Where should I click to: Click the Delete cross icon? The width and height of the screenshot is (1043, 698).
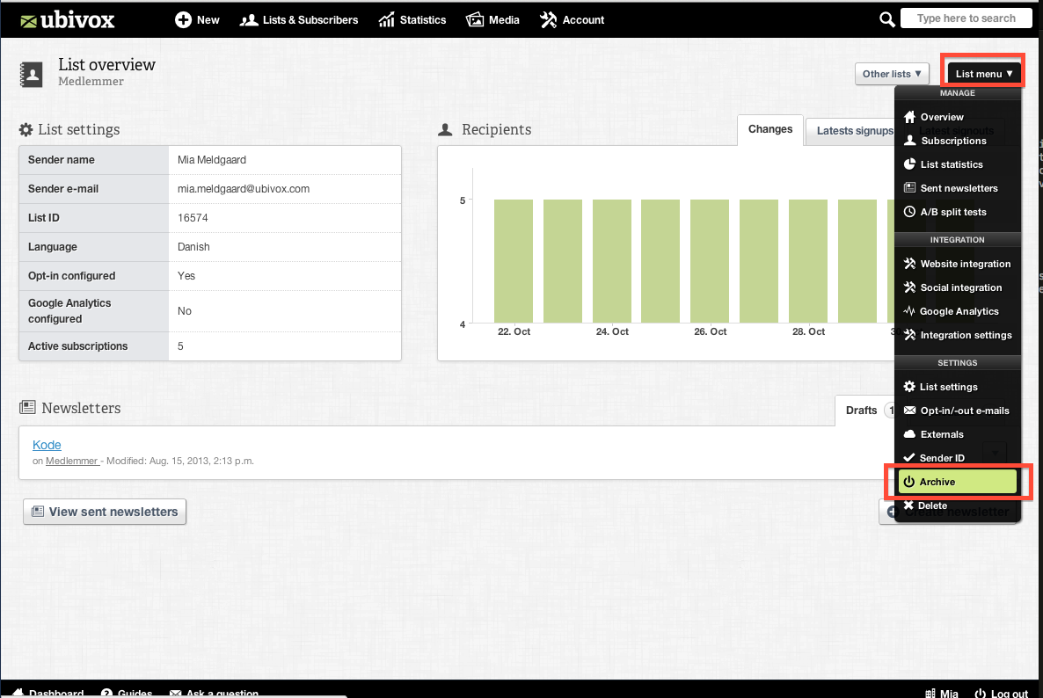point(908,505)
